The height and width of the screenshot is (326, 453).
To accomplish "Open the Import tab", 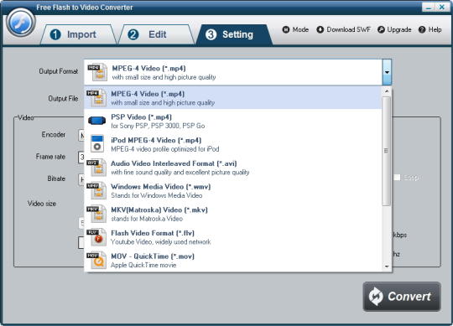I will pyautogui.click(x=78, y=34).
